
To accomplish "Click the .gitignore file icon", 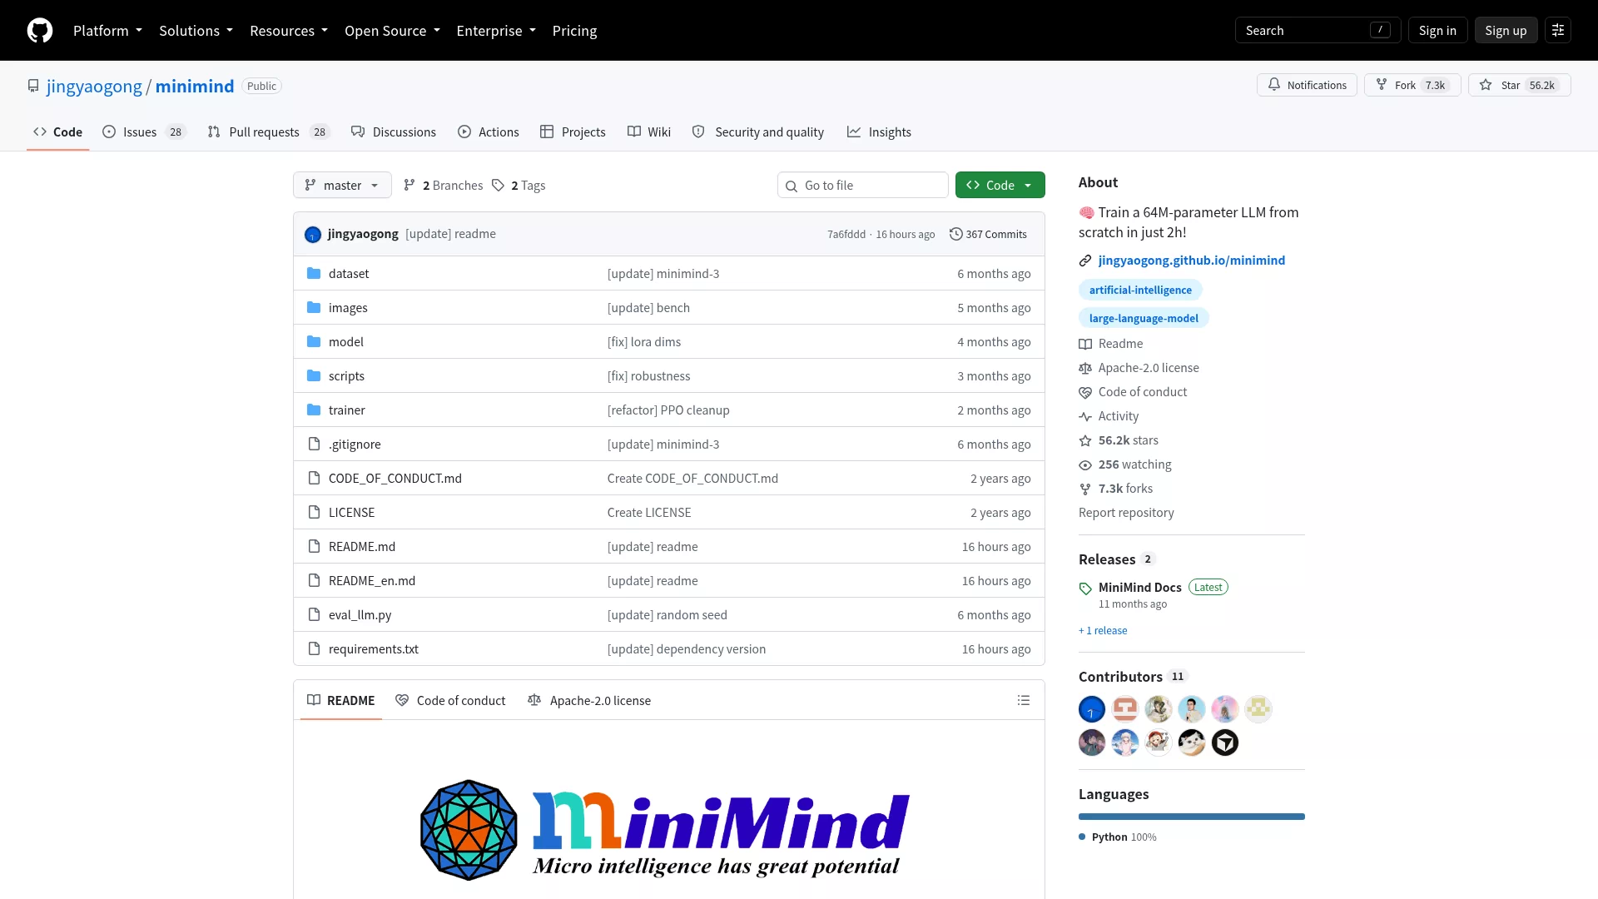I will tap(314, 445).
